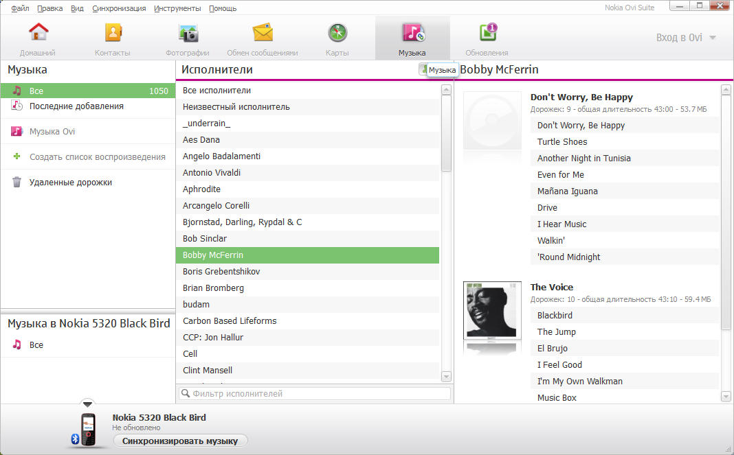Open the Вид menu

pos(77,8)
